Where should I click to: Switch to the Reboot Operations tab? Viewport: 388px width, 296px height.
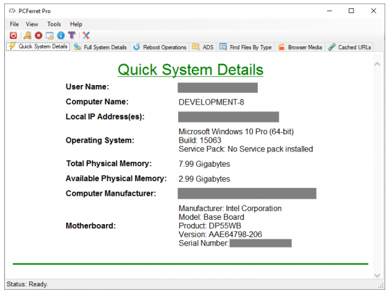159,47
